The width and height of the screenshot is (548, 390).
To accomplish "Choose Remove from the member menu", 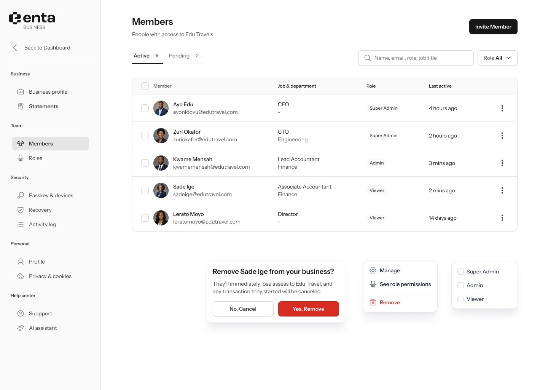I will (x=400, y=302).
